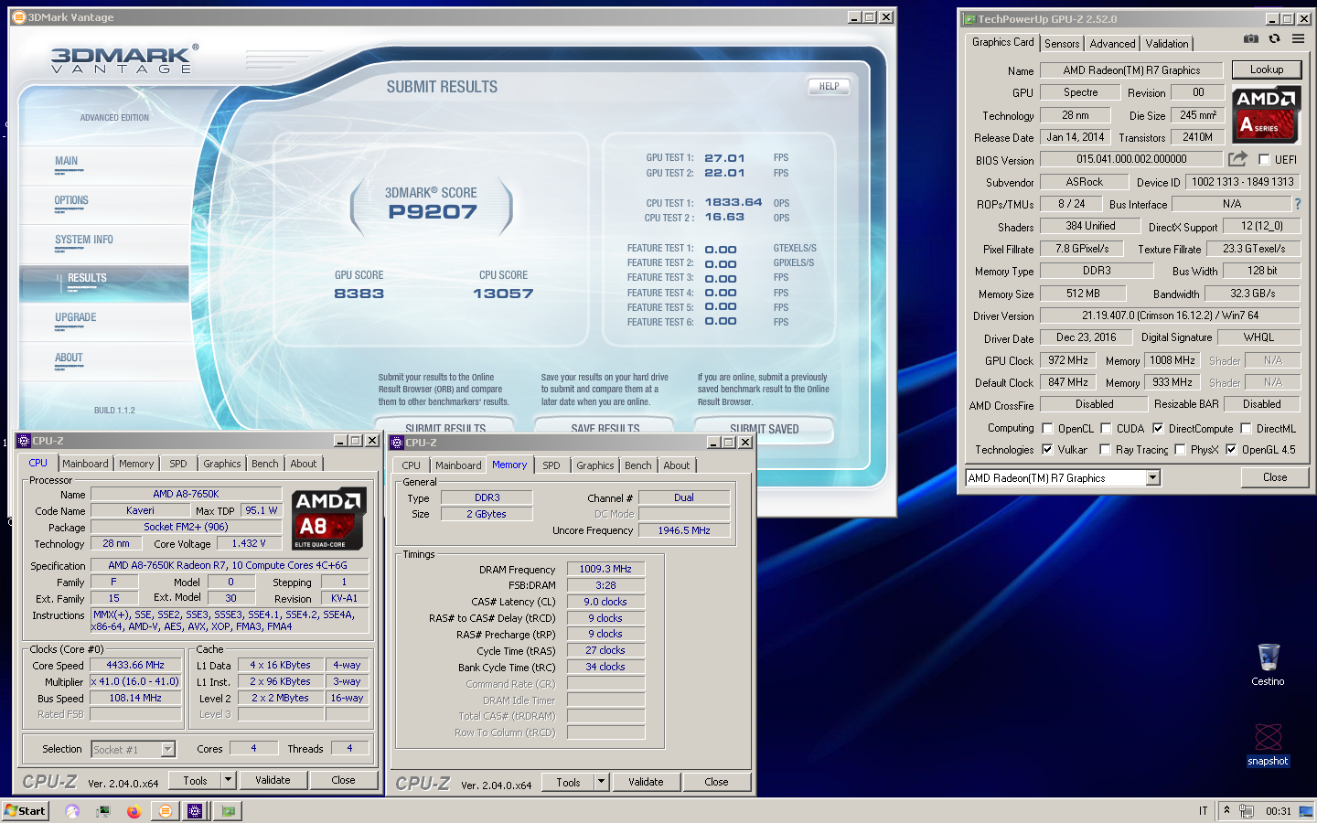Toggle the OpenGL 4.5 checkbox
Screen dimensions: 1317x823
coord(1231,449)
